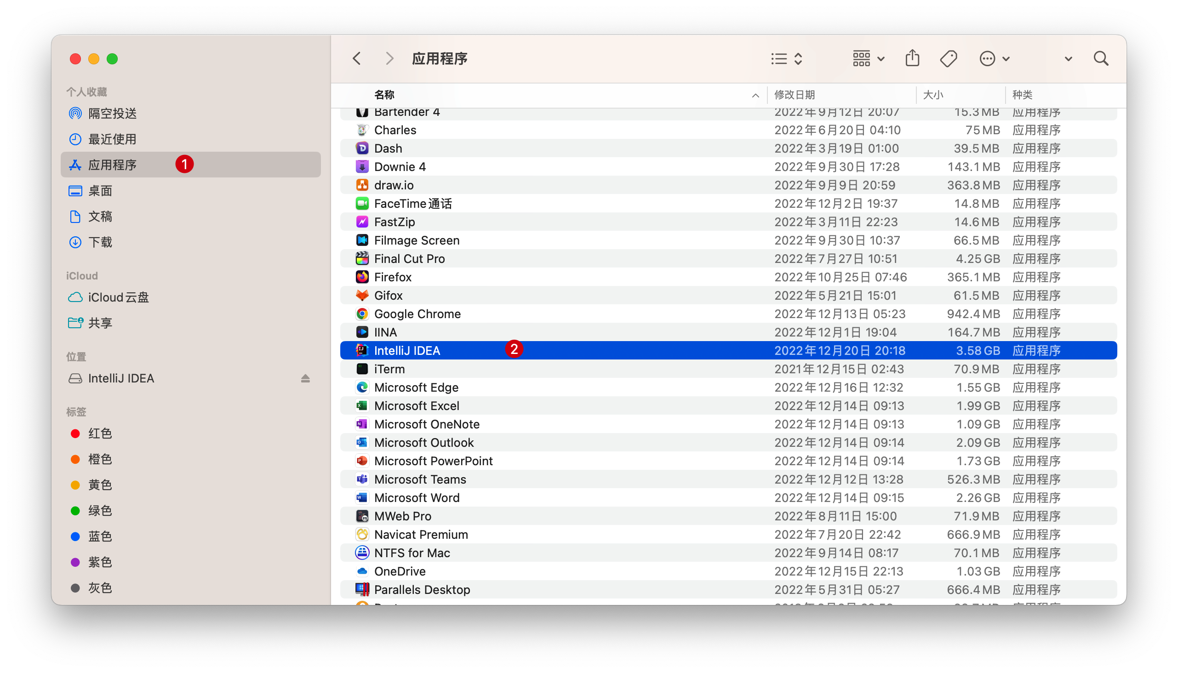Select the Microsoft Word row name
This screenshot has width=1178, height=673.
(x=417, y=498)
